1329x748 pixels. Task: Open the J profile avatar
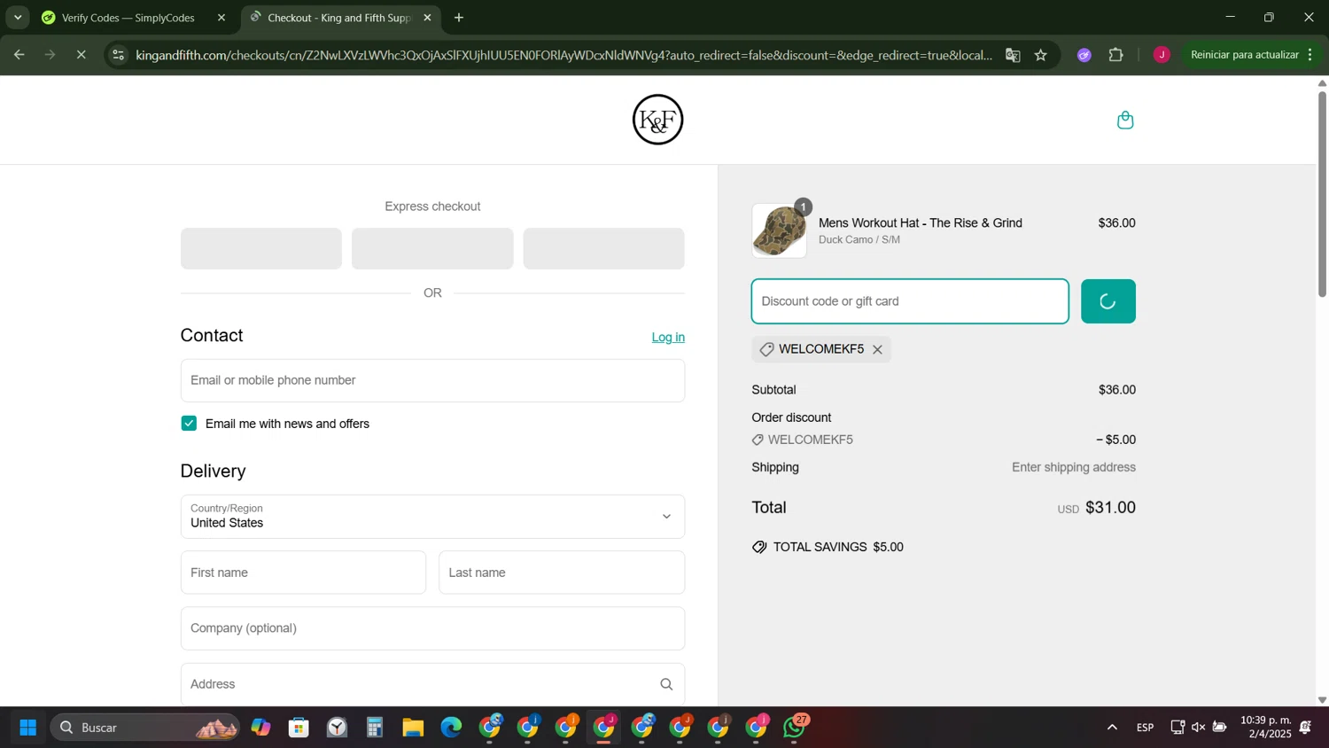pyautogui.click(x=1162, y=55)
